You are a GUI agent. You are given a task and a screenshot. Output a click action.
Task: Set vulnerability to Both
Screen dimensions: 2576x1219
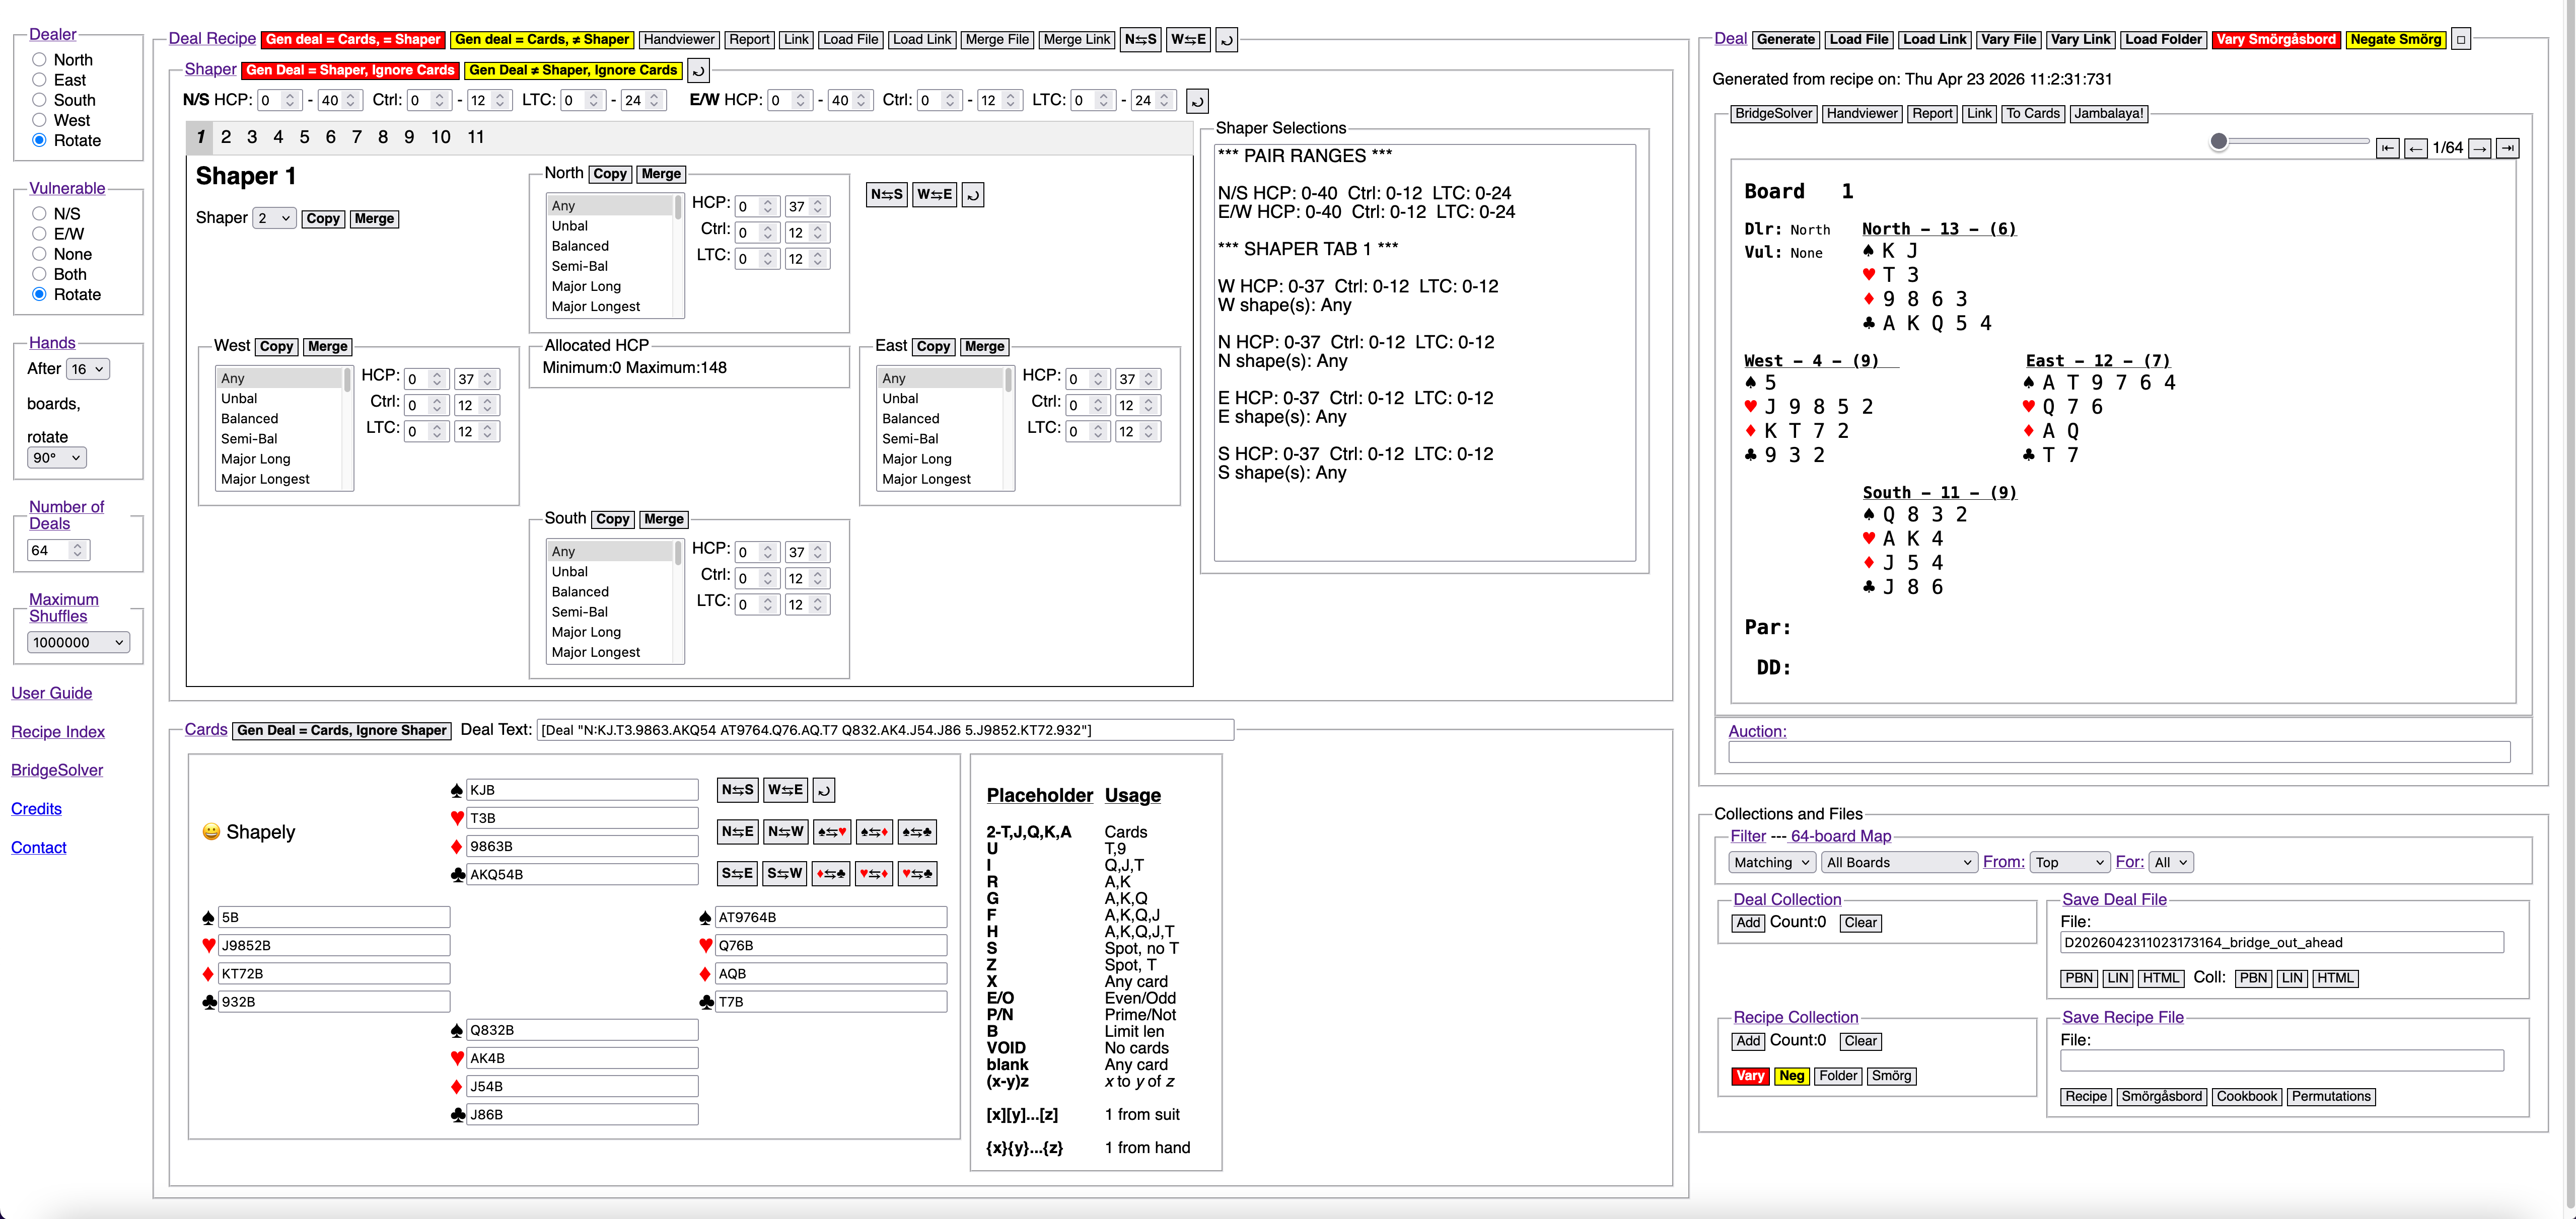coord(39,274)
